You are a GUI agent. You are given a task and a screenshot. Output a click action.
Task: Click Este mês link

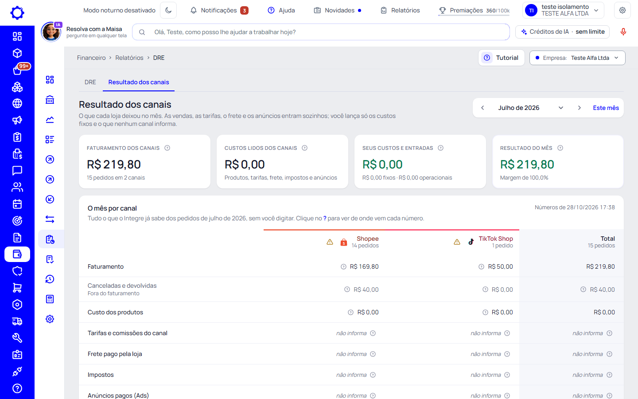pos(606,108)
